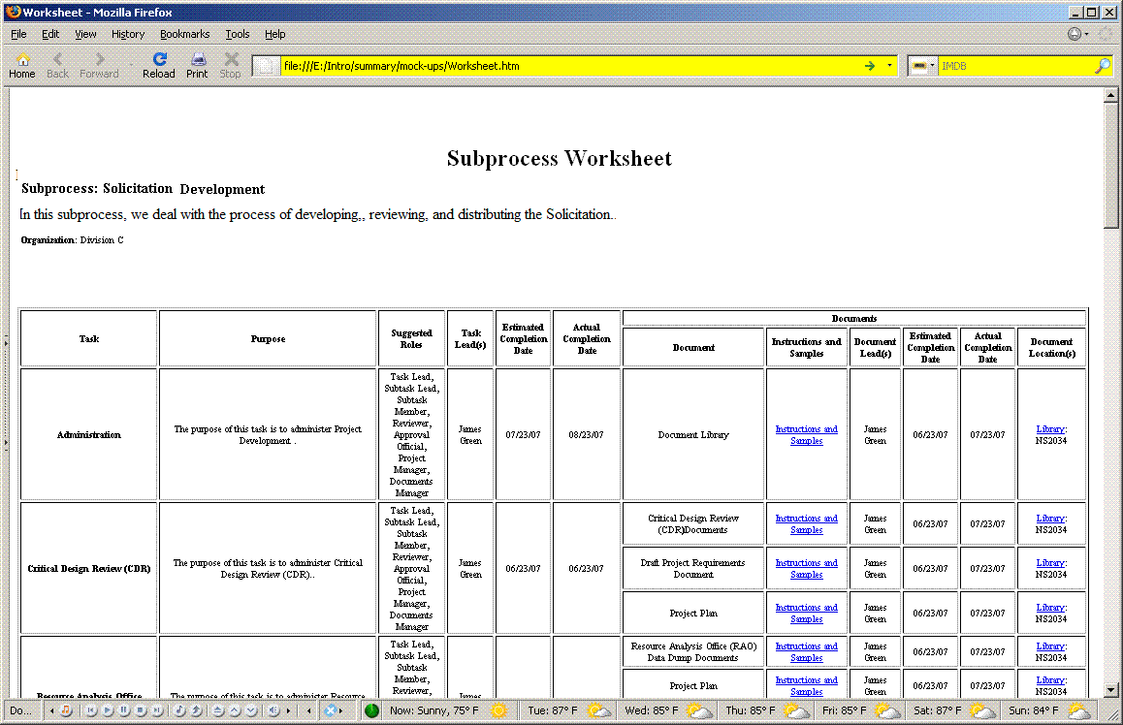Open the Help menu

[x=275, y=34]
